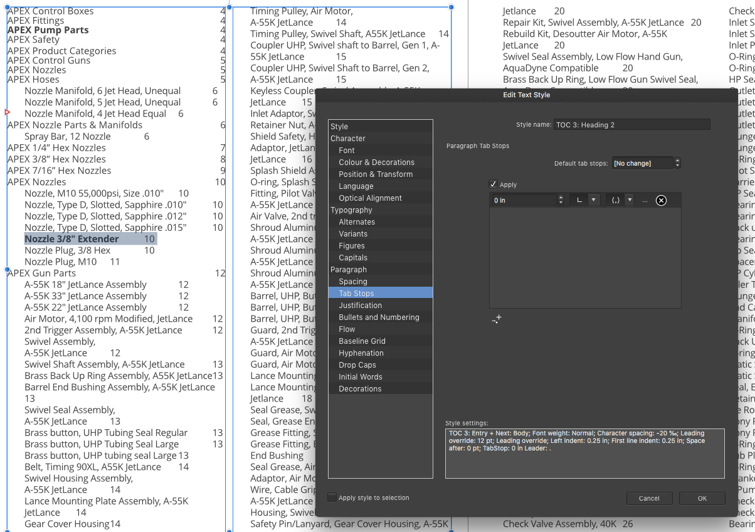Click the Style name text field
The width and height of the screenshot is (755, 532).
[631, 125]
